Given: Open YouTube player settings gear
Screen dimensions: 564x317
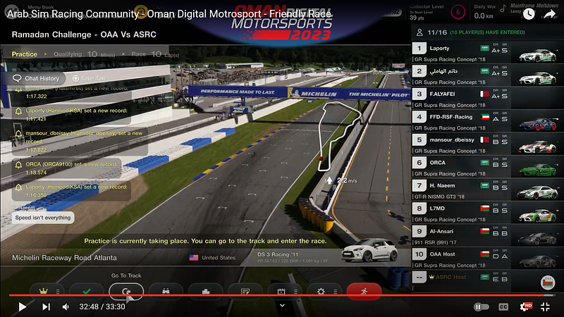Looking at the screenshot, I should pos(525,306).
